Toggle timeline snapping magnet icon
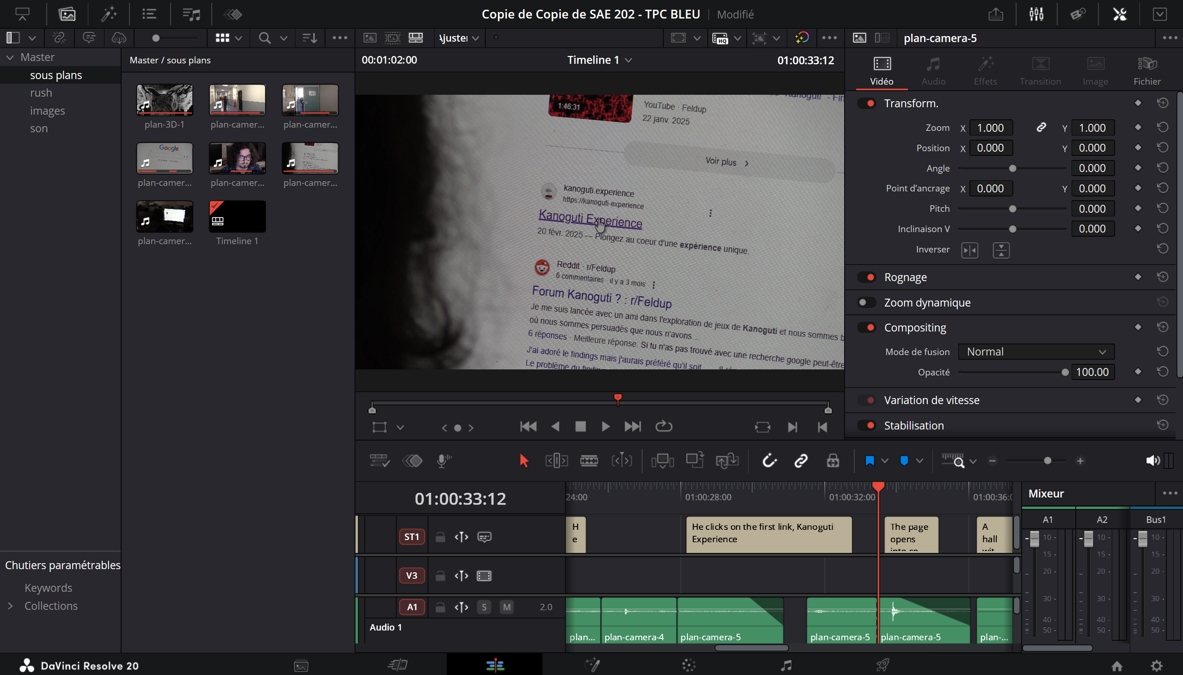The height and width of the screenshot is (675, 1183). [x=769, y=460]
